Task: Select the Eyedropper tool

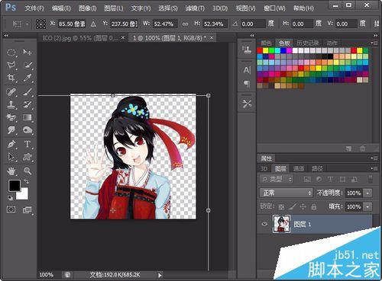Action: pyautogui.click(x=28, y=78)
